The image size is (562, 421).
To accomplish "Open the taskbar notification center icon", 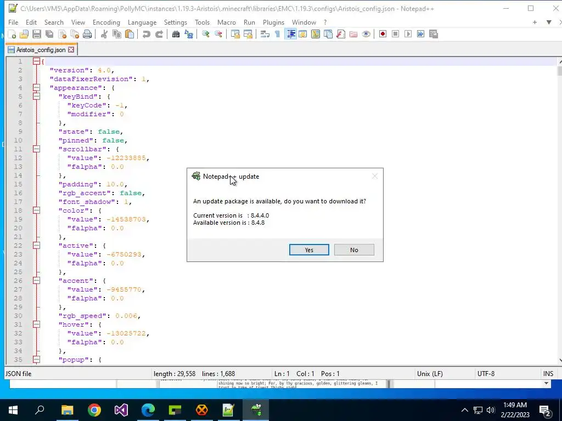I will pyautogui.click(x=545, y=410).
